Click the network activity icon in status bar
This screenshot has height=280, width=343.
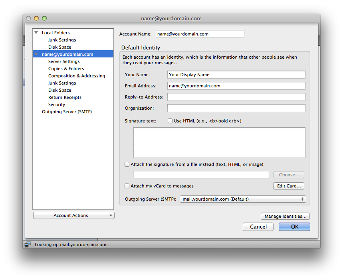[x=28, y=245]
